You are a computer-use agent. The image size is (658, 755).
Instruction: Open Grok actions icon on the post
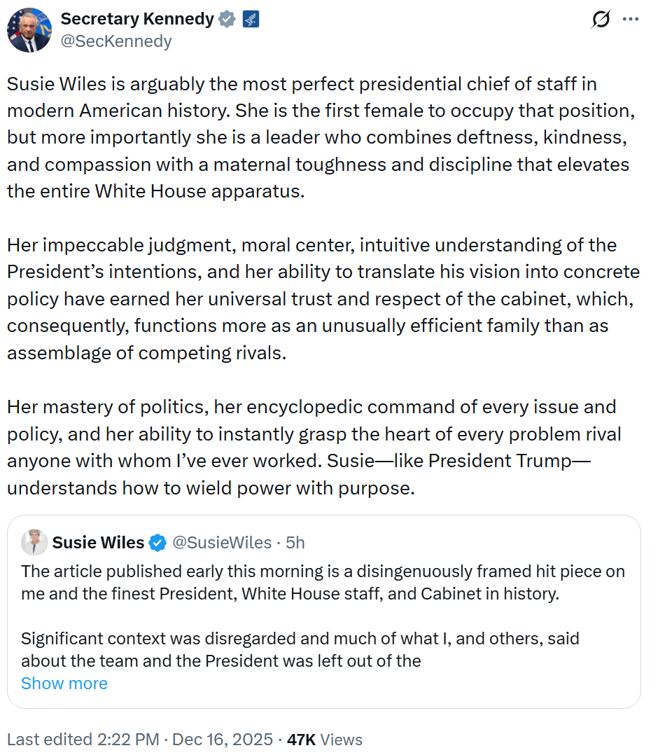(601, 20)
